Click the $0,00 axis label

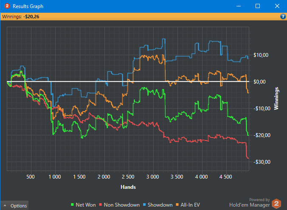[x=259, y=82]
